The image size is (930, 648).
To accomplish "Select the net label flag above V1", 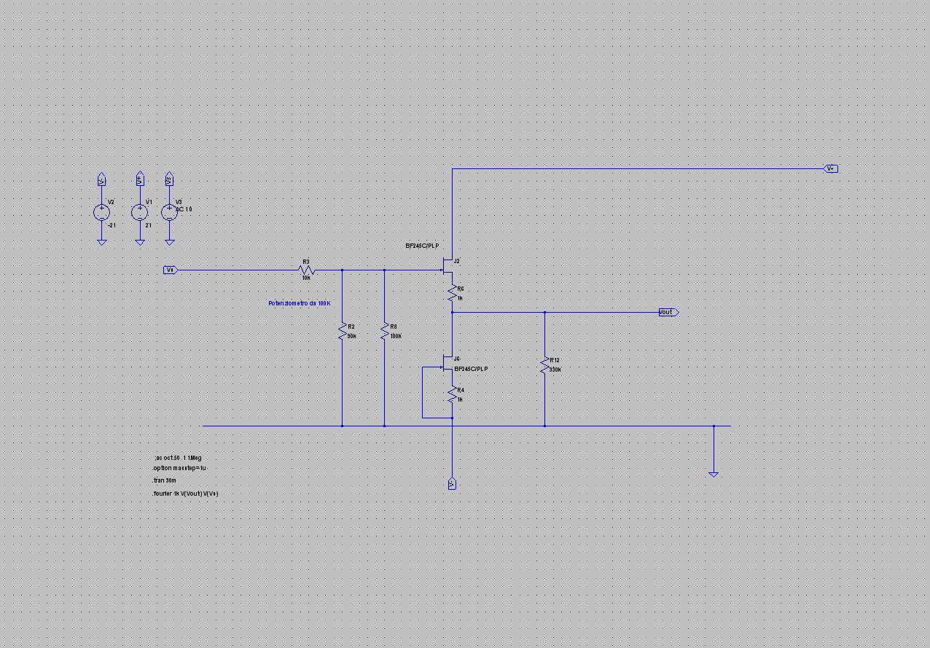I will pyautogui.click(x=140, y=179).
